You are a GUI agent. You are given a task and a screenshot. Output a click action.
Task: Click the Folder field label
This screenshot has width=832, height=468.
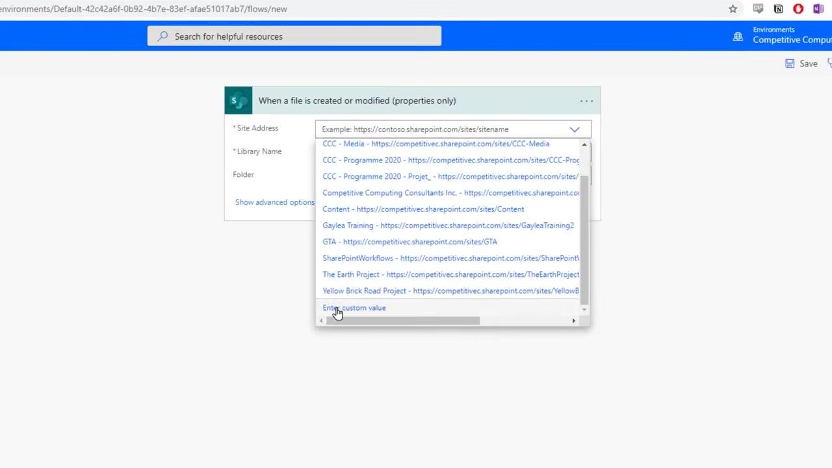click(x=243, y=174)
